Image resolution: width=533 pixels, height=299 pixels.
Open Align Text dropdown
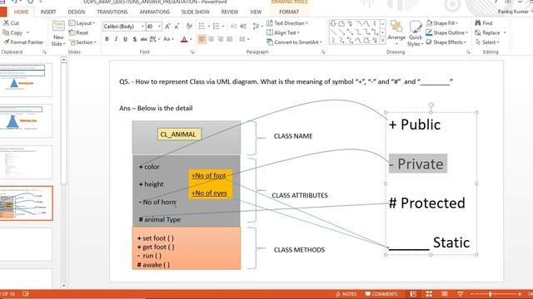(283, 32)
